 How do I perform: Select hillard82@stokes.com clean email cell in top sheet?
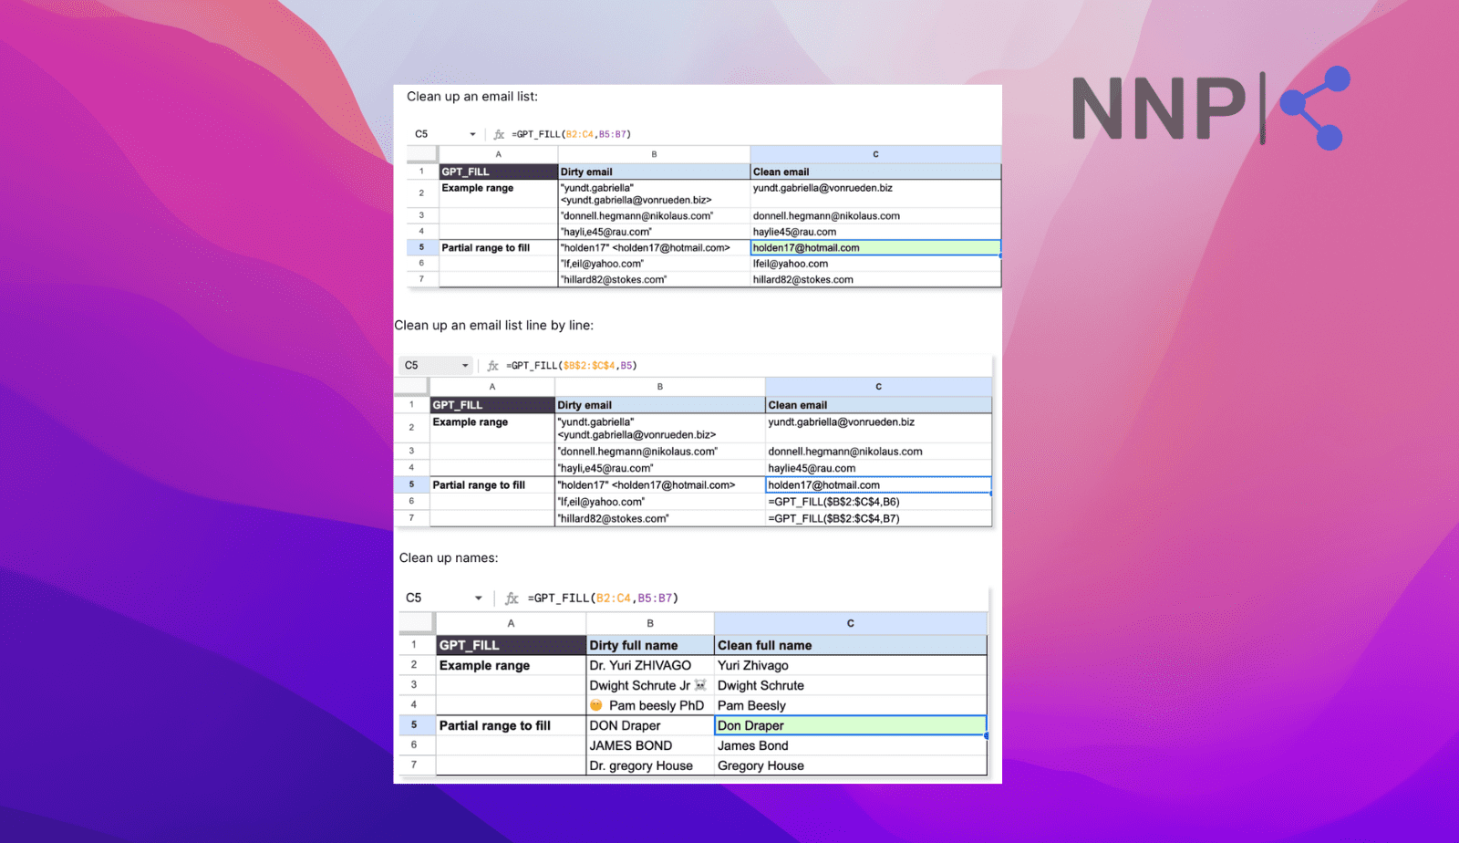pyautogui.click(x=875, y=279)
